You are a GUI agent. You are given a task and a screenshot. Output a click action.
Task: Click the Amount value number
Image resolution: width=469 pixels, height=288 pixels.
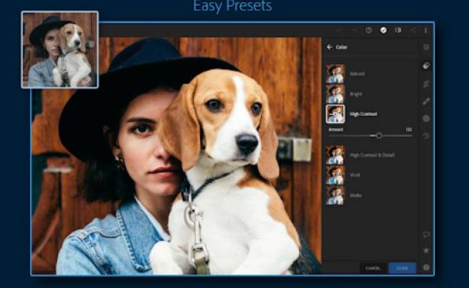(x=409, y=129)
